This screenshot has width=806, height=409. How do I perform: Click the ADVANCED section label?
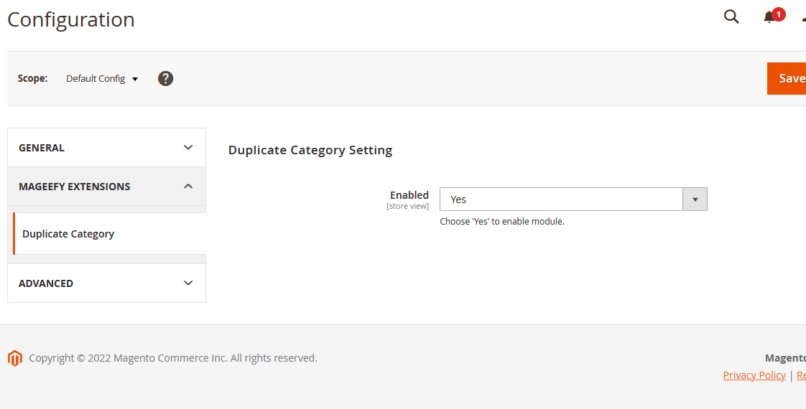[x=46, y=283]
